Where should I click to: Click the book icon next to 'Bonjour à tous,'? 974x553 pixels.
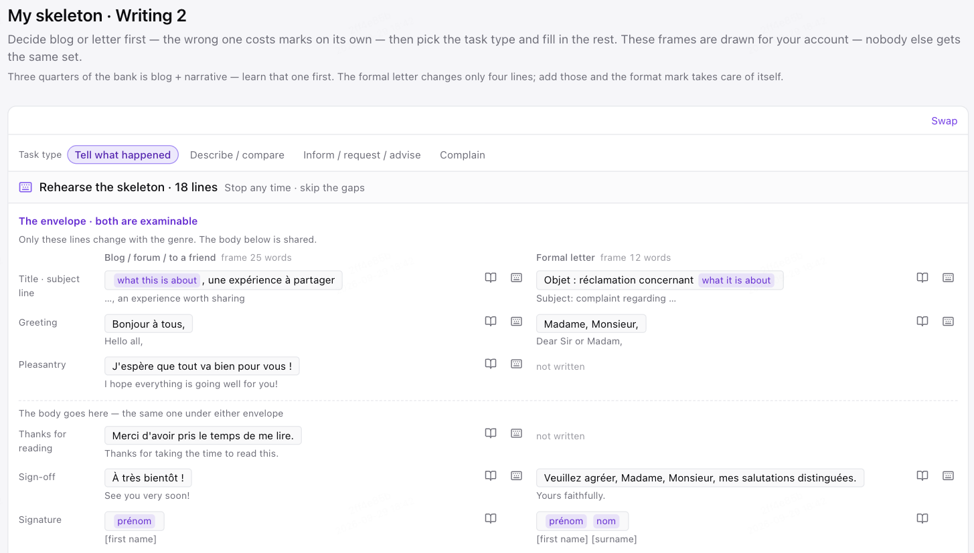coord(491,321)
